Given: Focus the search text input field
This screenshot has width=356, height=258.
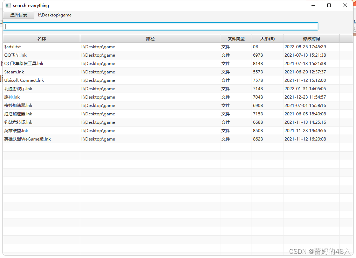Looking at the screenshot, I should pos(160,27).
